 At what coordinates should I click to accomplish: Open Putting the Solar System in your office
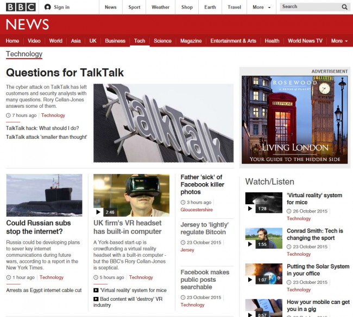click(x=318, y=270)
